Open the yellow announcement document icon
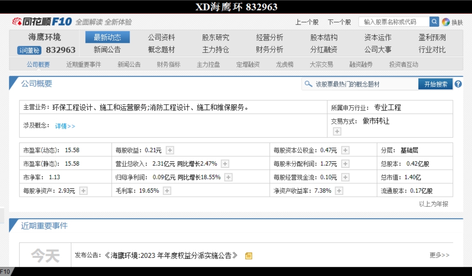The width and height of the screenshot is (472, 276). (x=248, y=256)
